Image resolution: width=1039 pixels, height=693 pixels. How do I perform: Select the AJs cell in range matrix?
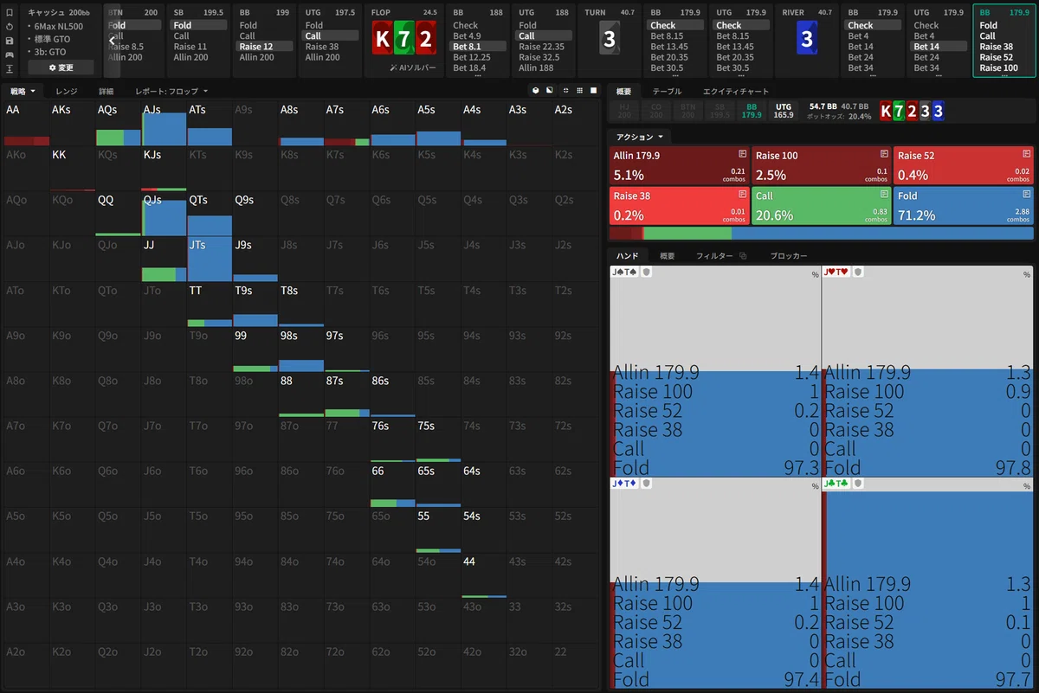coord(164,124)
